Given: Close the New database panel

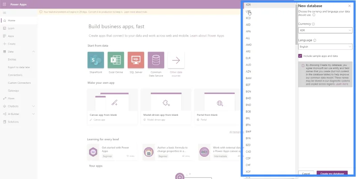Looking at the screenshot, I should pyautogui.click(x=349, y=6).
